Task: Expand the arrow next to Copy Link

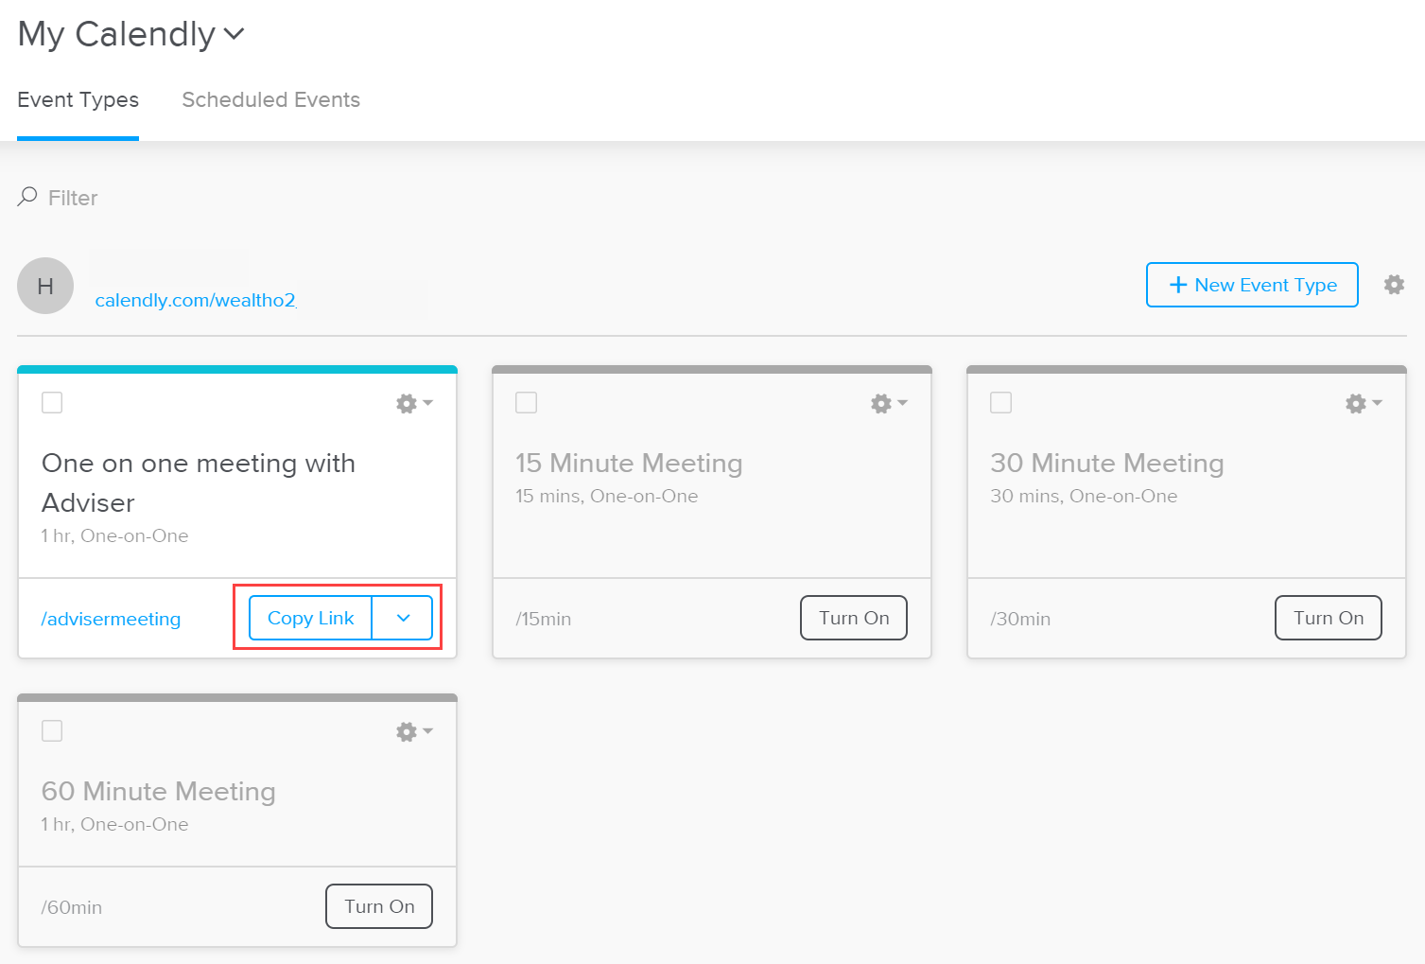Action: point(403,618)
